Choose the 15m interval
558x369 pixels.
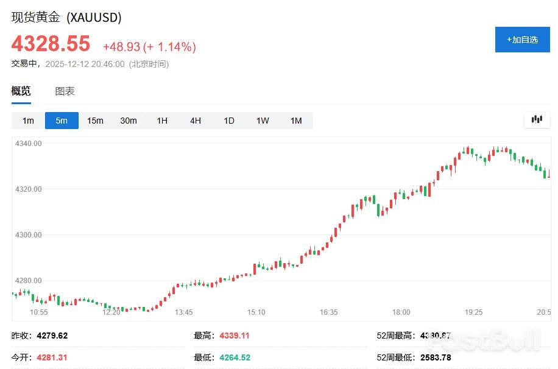tap(95, 121)
